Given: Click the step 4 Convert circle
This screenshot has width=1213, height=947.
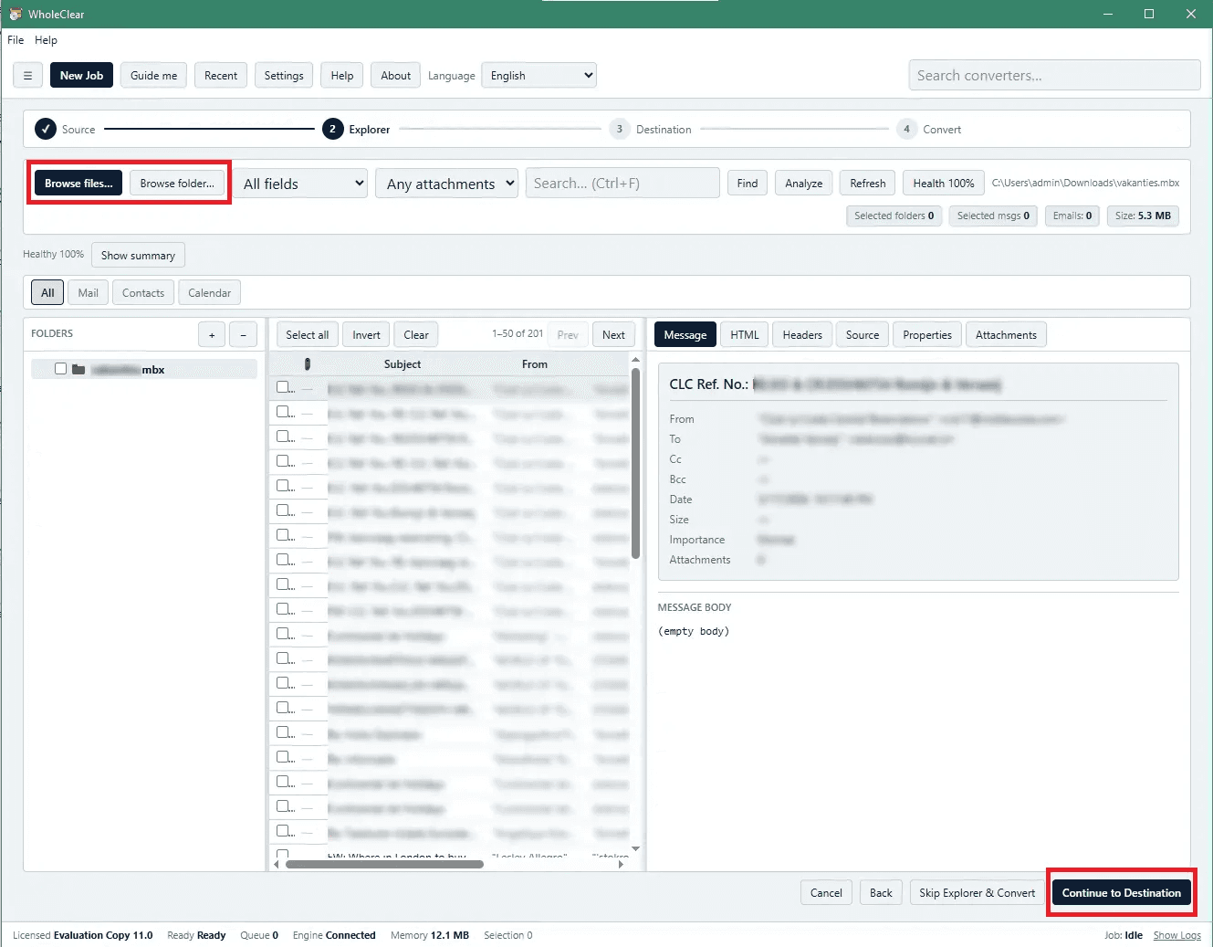Looking at the screenshot, I should 906,129.
